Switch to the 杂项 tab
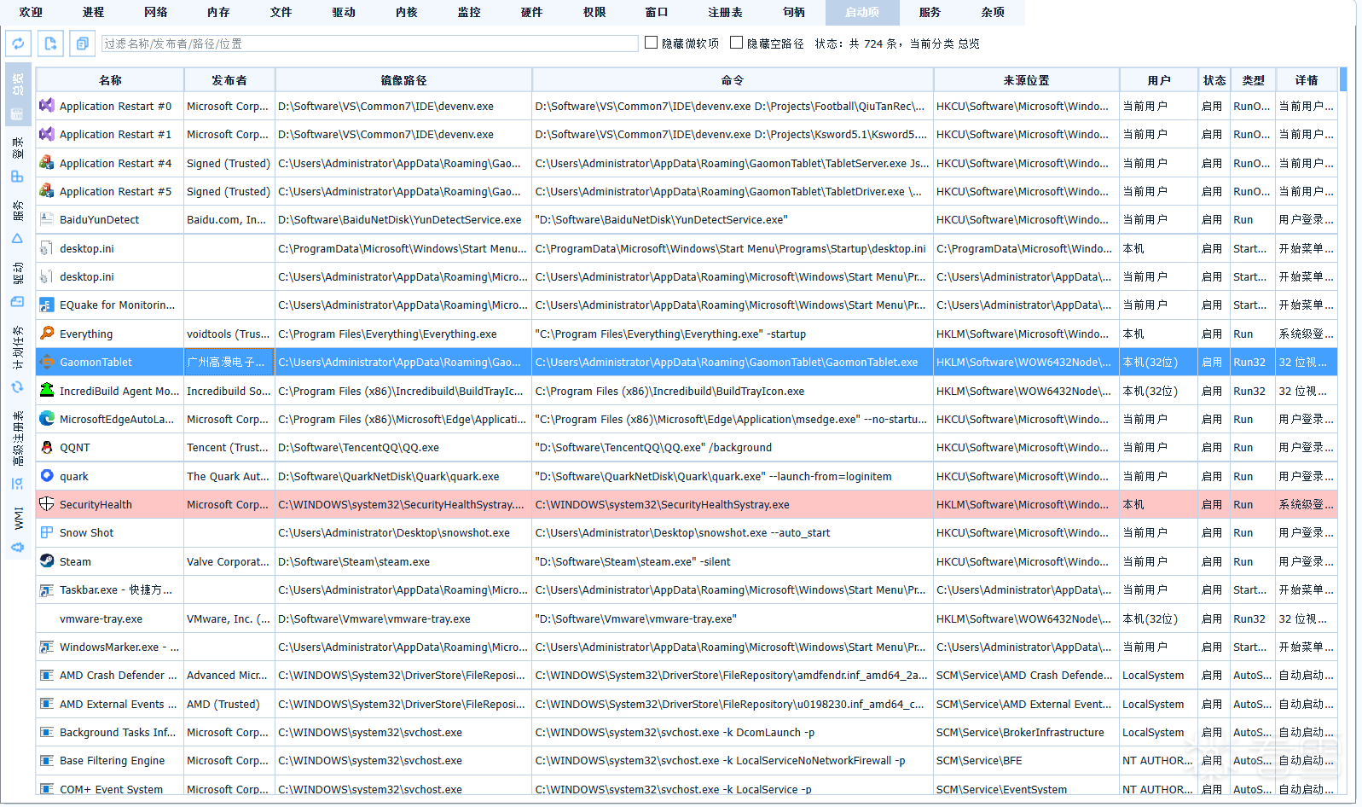The width and height of the screenshot is (1362, 807). pos(993,12)
